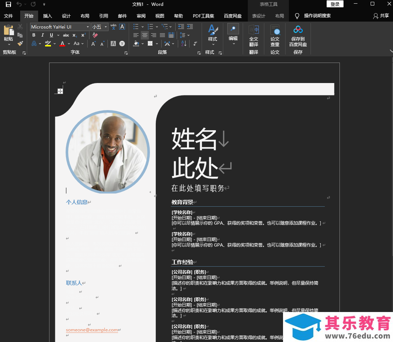The width and height of the screenshot is (393, 342).
Task: Click the Increase Indent icon
Action: coord(190,26)
